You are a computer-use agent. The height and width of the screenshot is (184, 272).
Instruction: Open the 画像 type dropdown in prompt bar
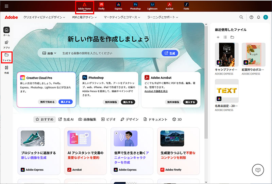(x=49, y=53)
